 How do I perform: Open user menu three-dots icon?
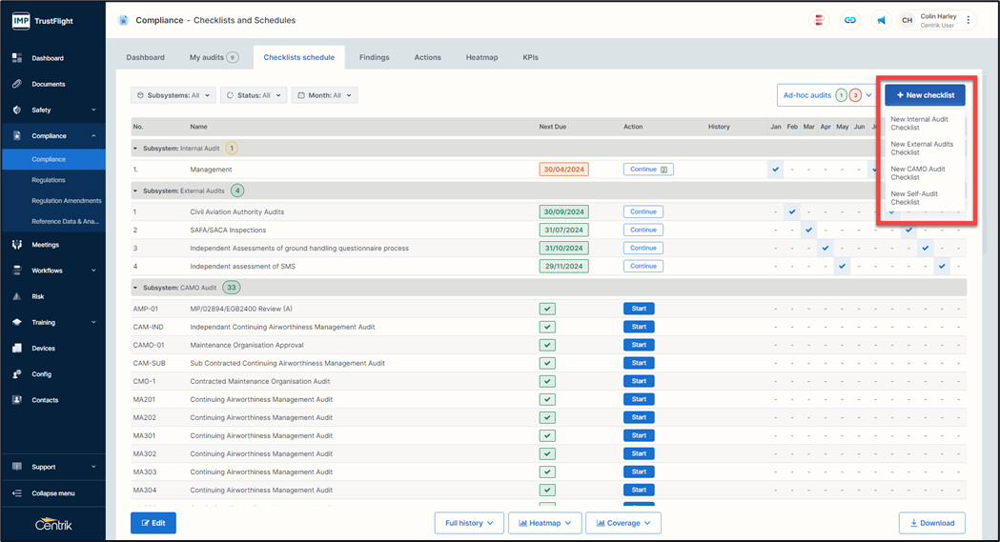tap(969, 20)
